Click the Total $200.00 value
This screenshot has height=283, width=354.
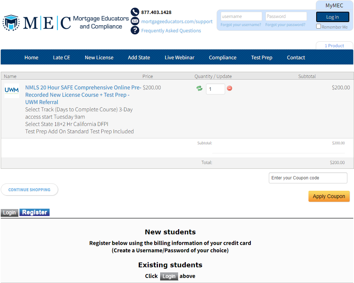click(337, 163)
